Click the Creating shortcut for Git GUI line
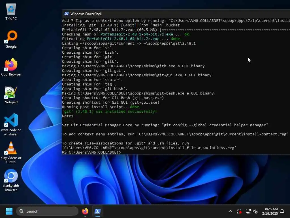Image resolution: width=290 pixels, height=218 pixels. [x=111, y=102]
